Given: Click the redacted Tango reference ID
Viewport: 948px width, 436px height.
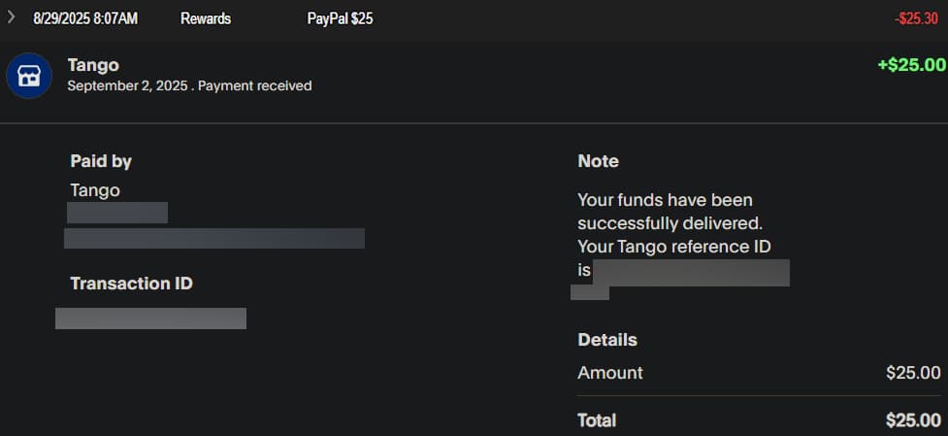Looking at the screenshot, I should 691,272.
